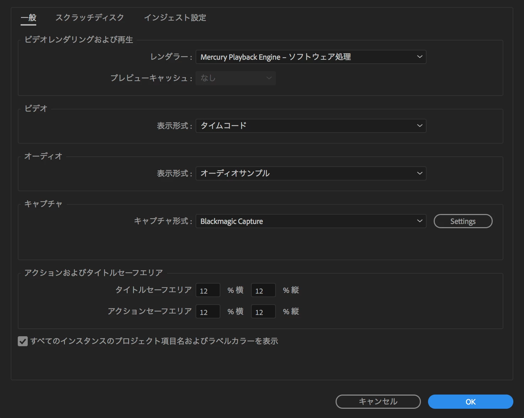Open the スクラッチディスク tab

click(x=90, y=18)
